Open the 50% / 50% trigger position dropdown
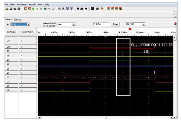The height and width of the screenshot is (121, 181). [144, 24]
